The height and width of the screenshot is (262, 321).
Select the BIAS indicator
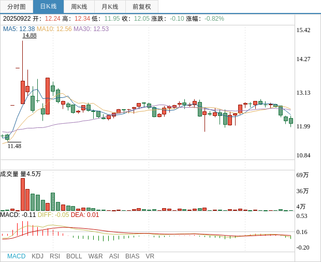pos(132,256)
